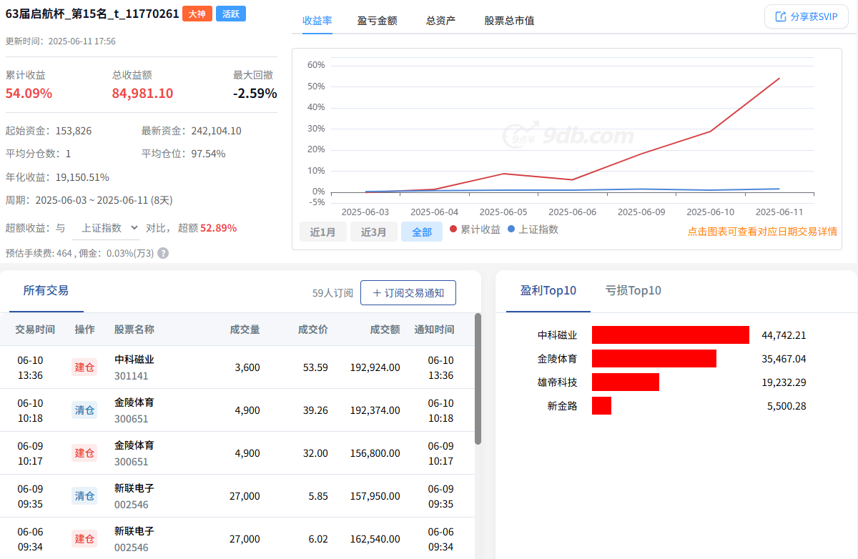Viewport: 858px width, 559px height.
Task: Open the 上证指数 comparison dropdown
Action: coord(106,228)
